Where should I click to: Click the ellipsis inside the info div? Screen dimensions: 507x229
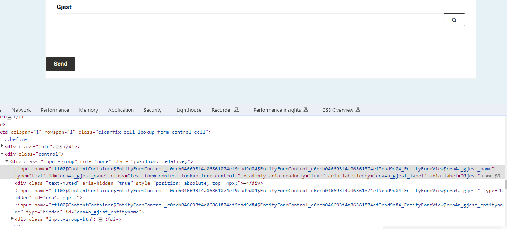click(59, 146)
